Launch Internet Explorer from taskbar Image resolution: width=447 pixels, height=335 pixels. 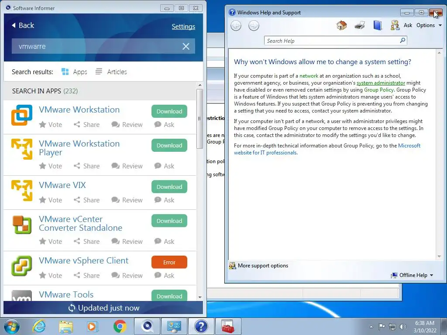tap(39, 326)
